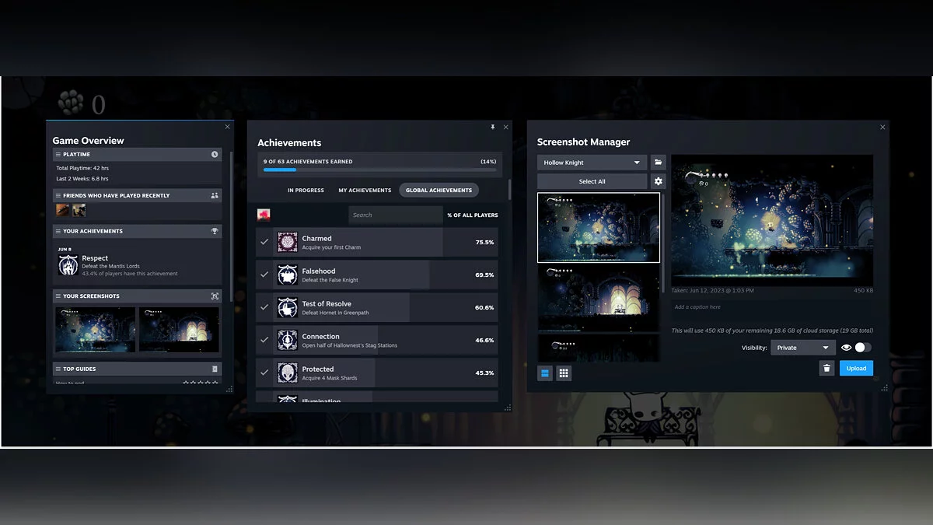
Task: Click the friends icon in Friends Who Have Played Recently header
Action: point(215,195)
